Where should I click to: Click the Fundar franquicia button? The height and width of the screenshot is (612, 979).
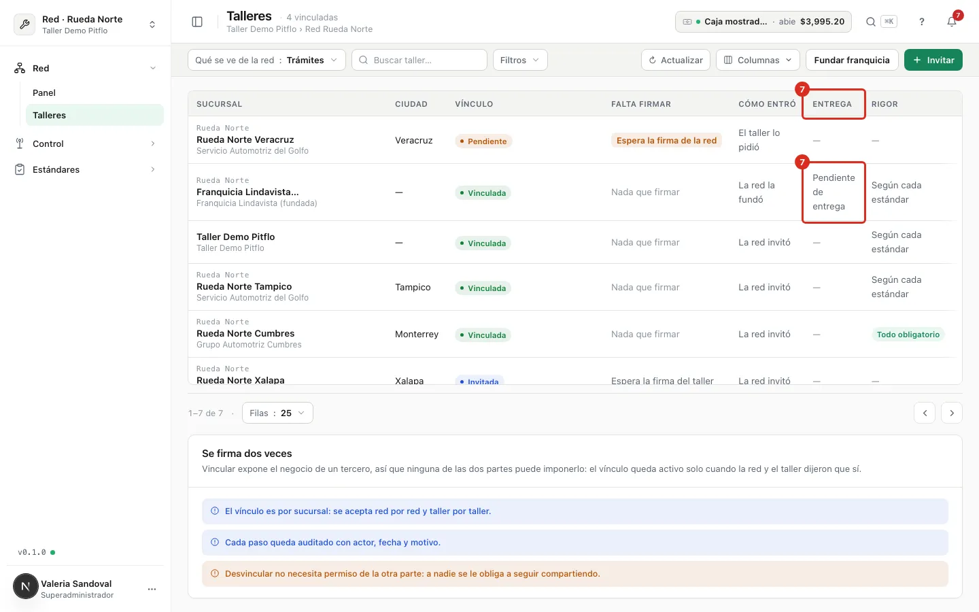[x=852, y=60]
